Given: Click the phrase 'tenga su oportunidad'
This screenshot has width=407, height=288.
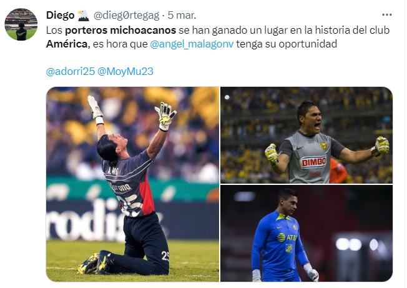Looking at the screenshot, I should 287,44.
